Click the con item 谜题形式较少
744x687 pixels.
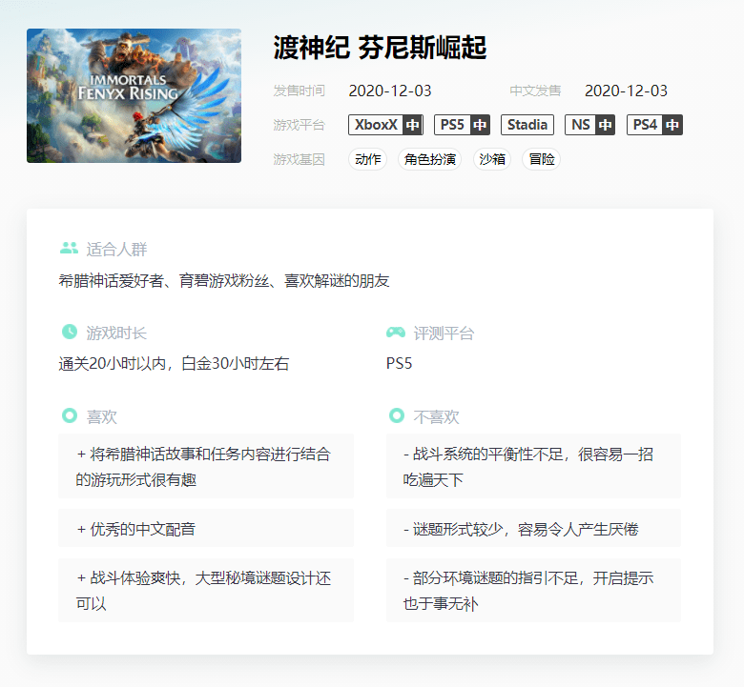(533, 528)
